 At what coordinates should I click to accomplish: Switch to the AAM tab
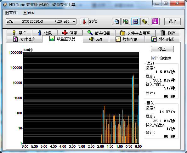(96, 39)
